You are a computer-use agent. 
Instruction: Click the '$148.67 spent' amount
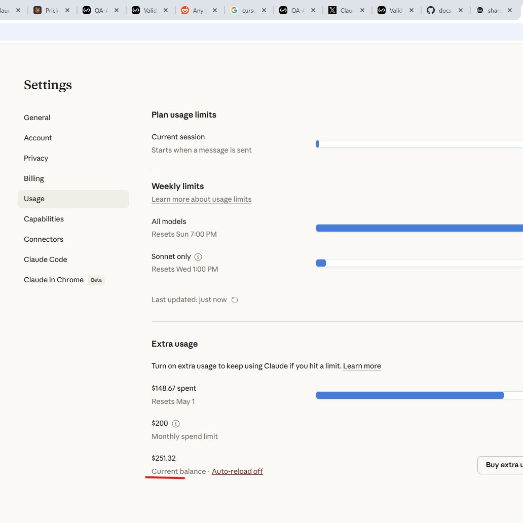click(x=174, y=388)
